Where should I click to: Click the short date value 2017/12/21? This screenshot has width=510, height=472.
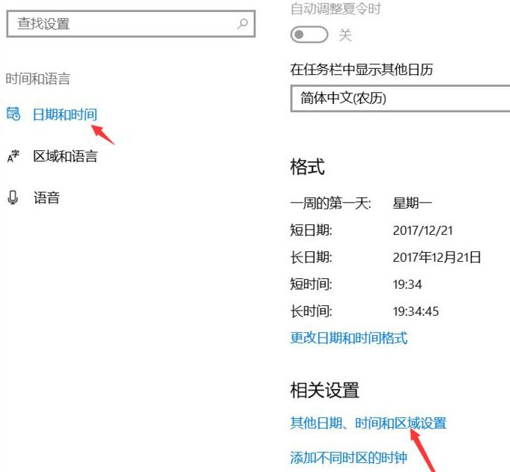click(x=423, y=230)
